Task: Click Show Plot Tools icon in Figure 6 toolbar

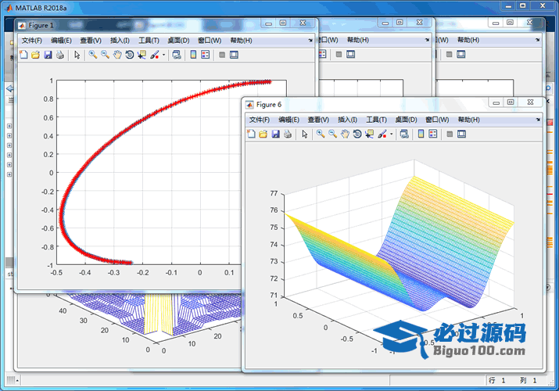Action: tap(461, 135)
